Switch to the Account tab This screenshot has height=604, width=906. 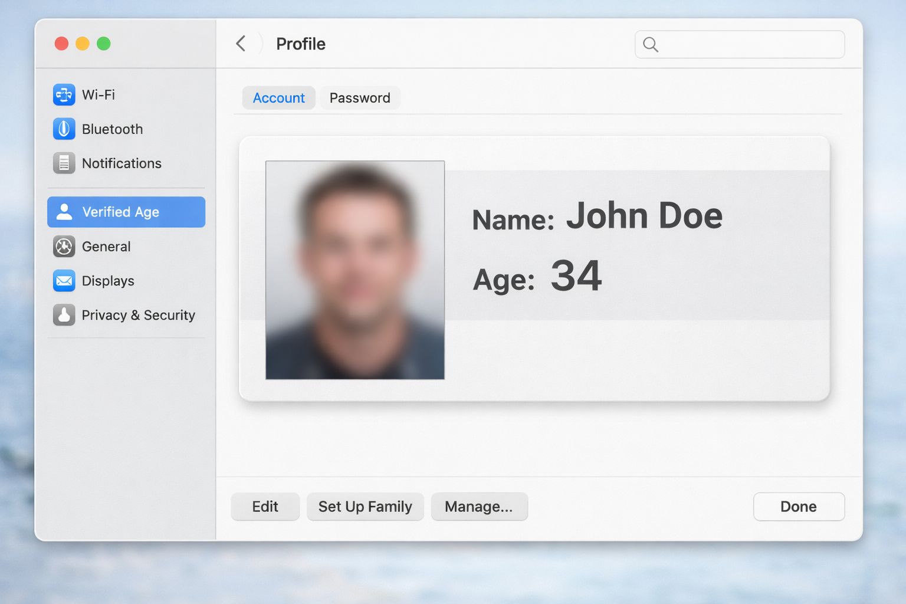[278, 98]
